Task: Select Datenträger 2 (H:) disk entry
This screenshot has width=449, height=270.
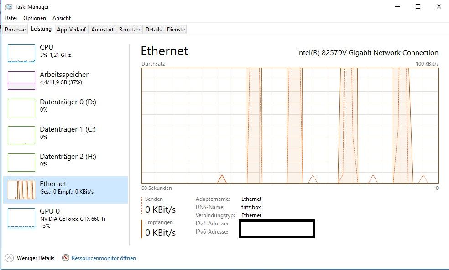Action: pyautogui.click(x=65, y=163)
